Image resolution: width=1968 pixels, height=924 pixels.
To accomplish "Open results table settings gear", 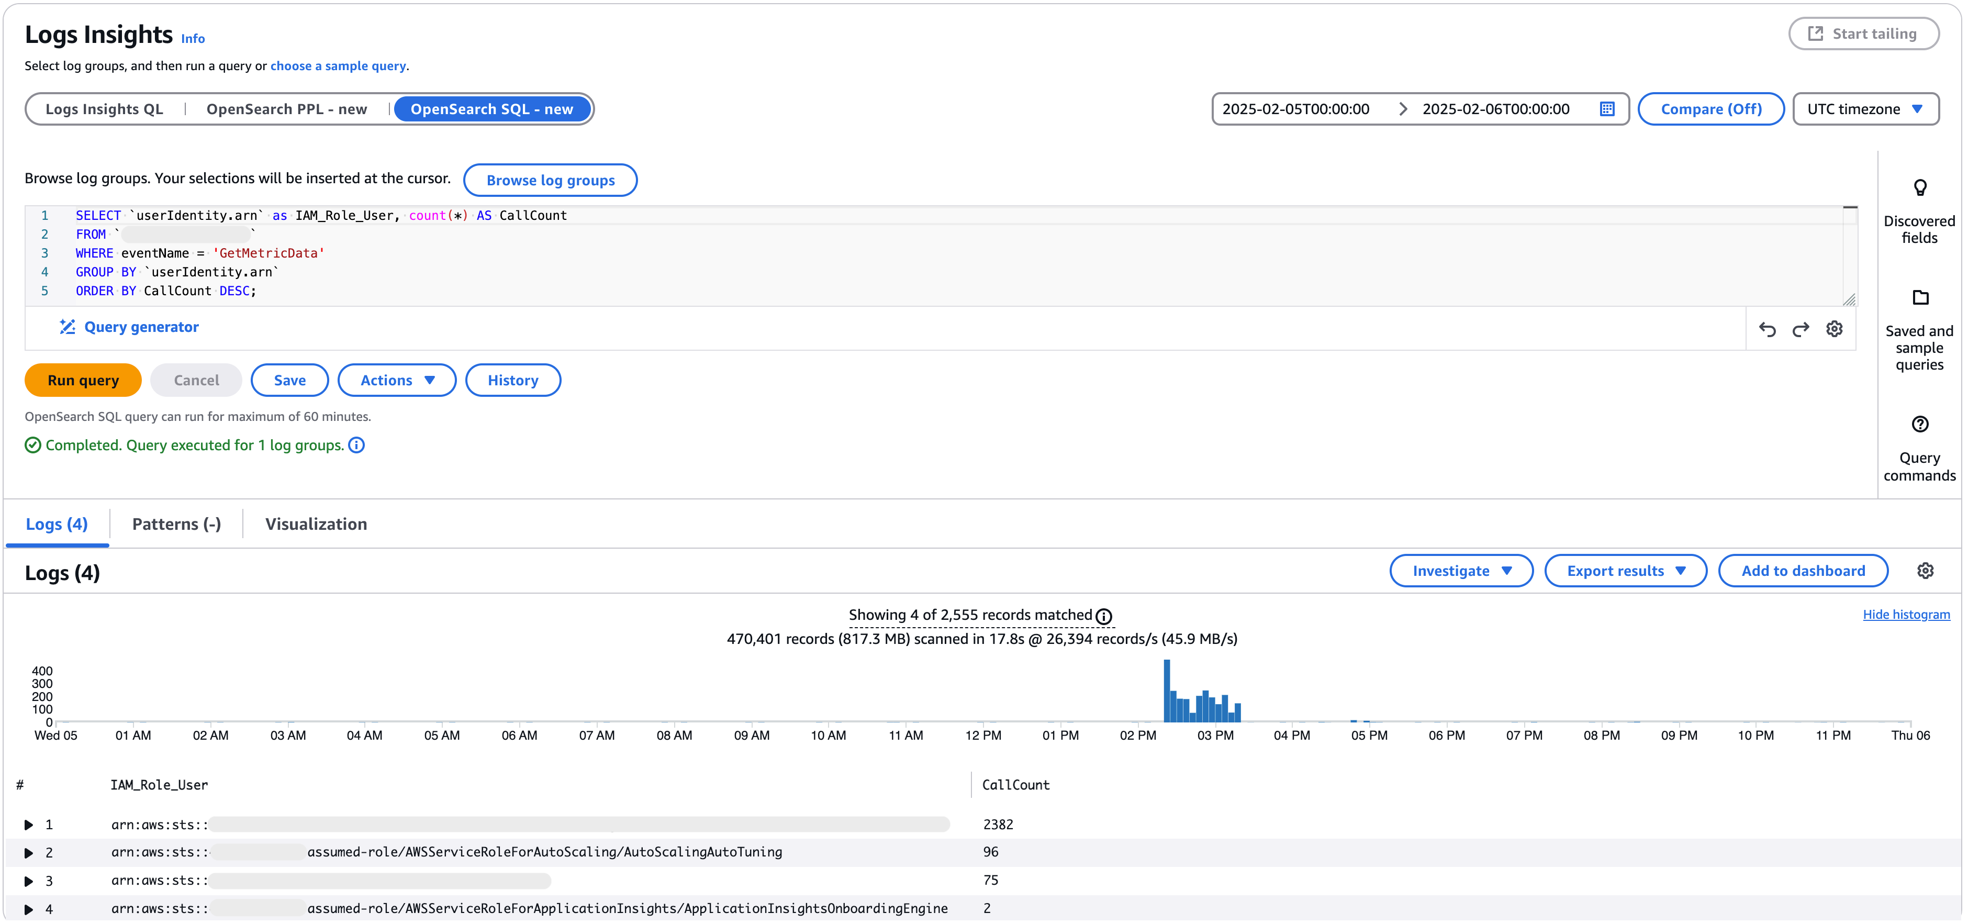I will pyautogui.click(x=1925, y=571).
